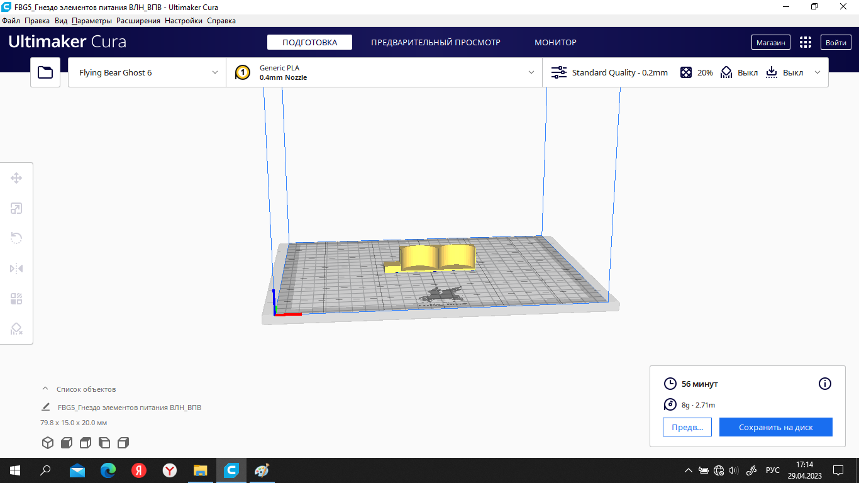This screenshot has width=859, height=483.
Task: Open Yandex Browser red icon in taskbar
Action: tap(139, 470)
